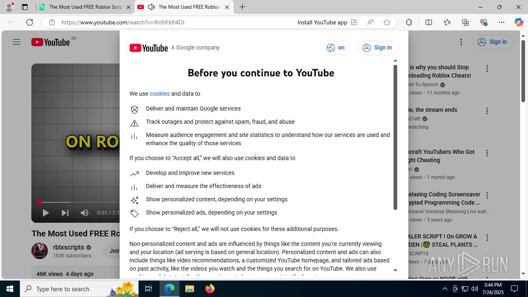
Task: Open options for 'the stream ends' video
Action: [487, 111]
